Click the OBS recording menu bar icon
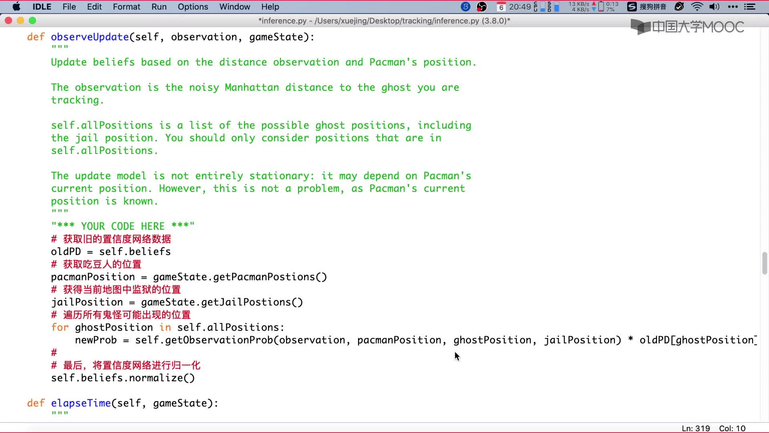769x433 pixels. [x=482, y=7]
